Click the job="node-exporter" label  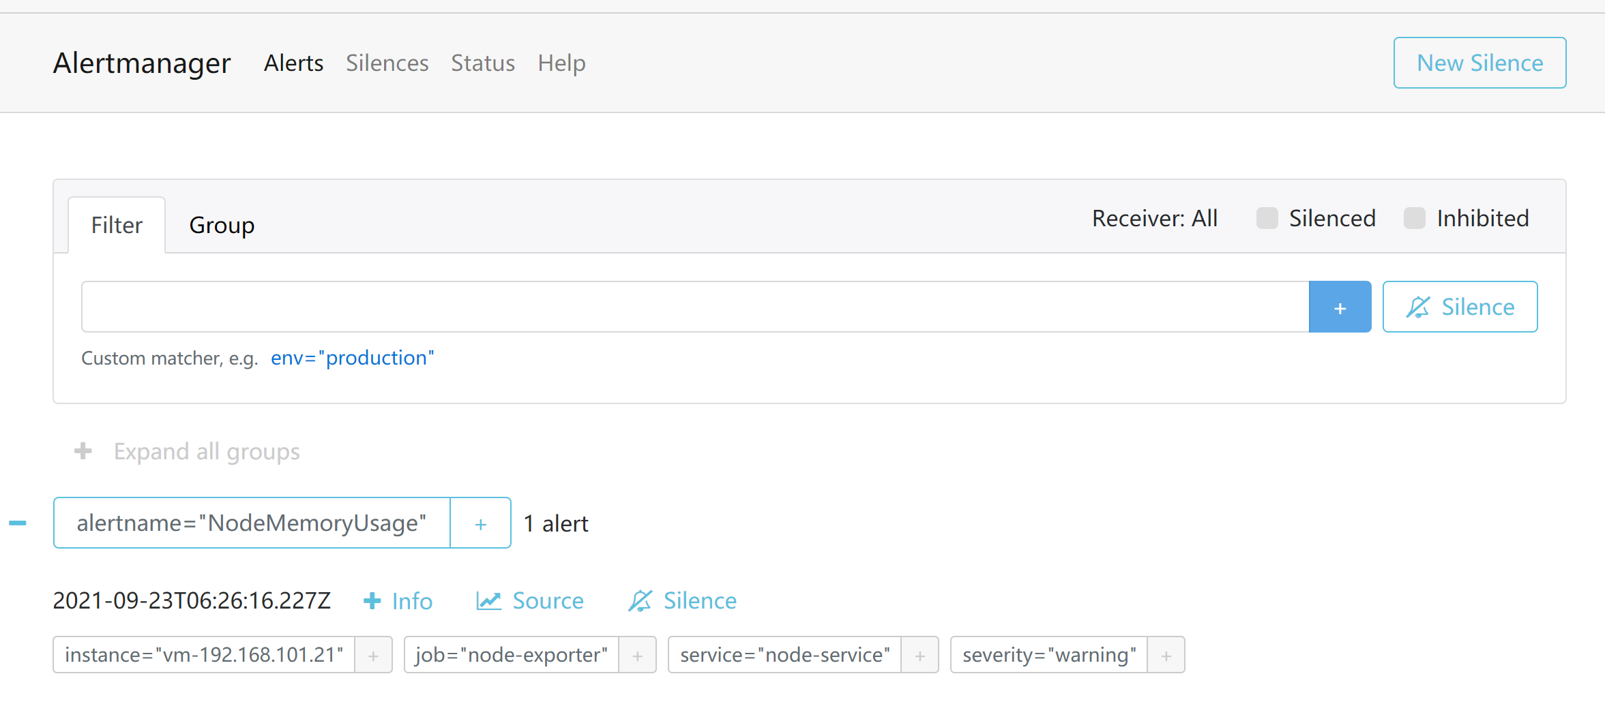pos(512,654)
